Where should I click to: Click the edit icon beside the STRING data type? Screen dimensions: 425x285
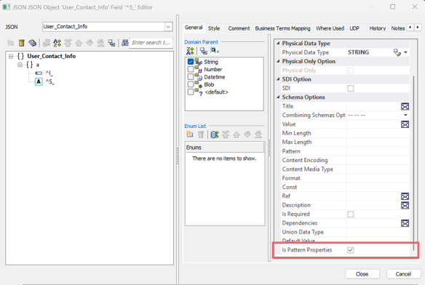397,52
